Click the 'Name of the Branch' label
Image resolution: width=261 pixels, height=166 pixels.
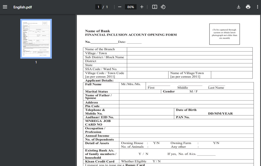pyautogui.click(x=100, y=49)
